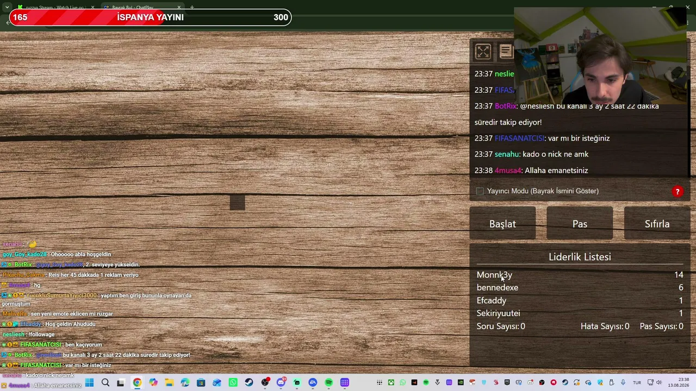Open OBS Studio from the taskbar

point(265,383)
